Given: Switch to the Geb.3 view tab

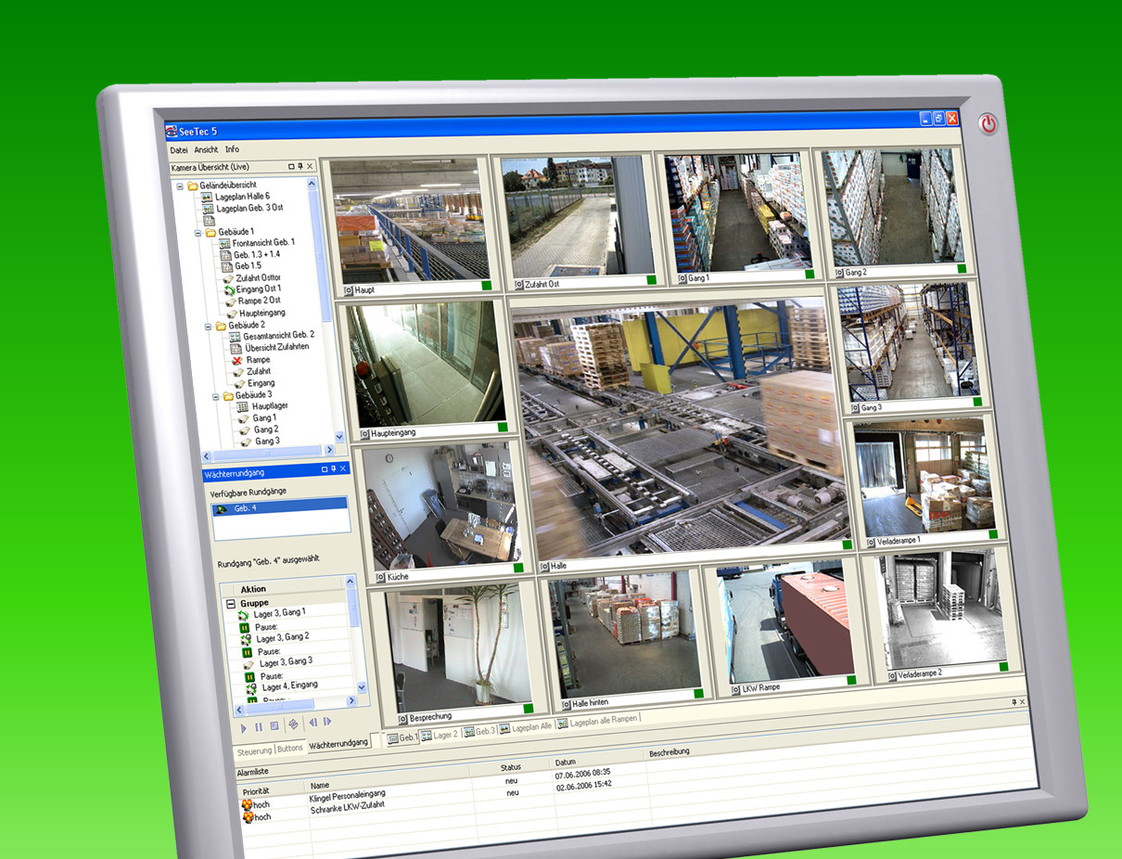Looking at the screenshot, I should [479, 731].
